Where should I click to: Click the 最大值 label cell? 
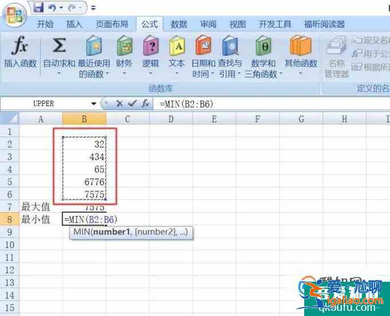41,207
